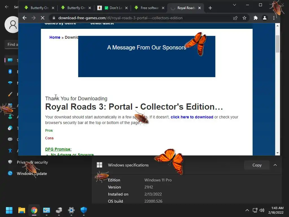This screenshot has width=289, height=217.
Task: Click the Pros heading text
Action: coord(49,131)
